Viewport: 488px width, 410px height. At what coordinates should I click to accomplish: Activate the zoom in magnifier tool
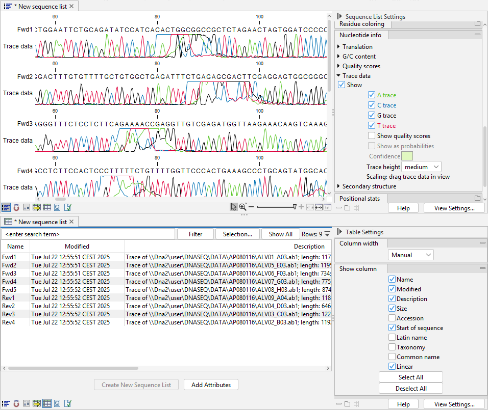[x=242, y=207]
